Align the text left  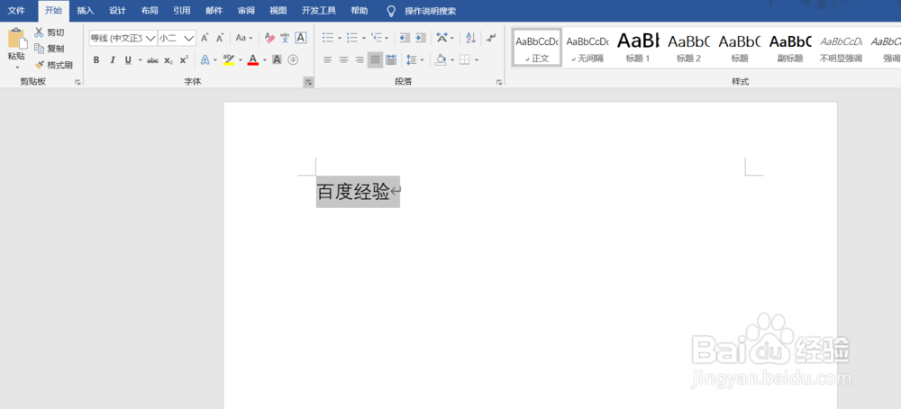(328, 59)
